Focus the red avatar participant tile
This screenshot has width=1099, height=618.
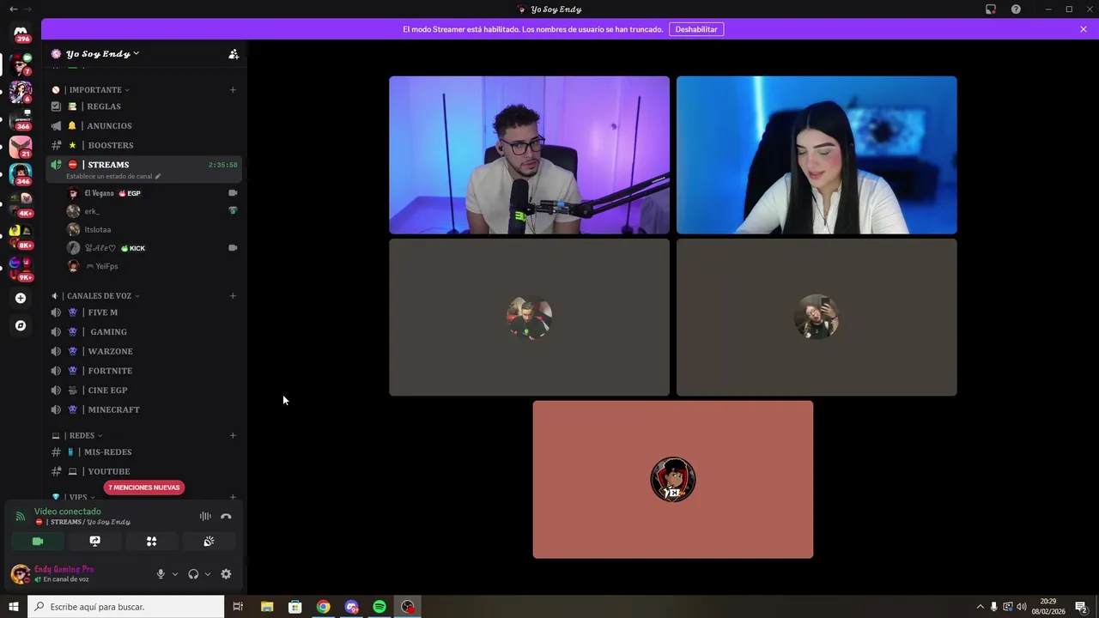coord(673,480)
